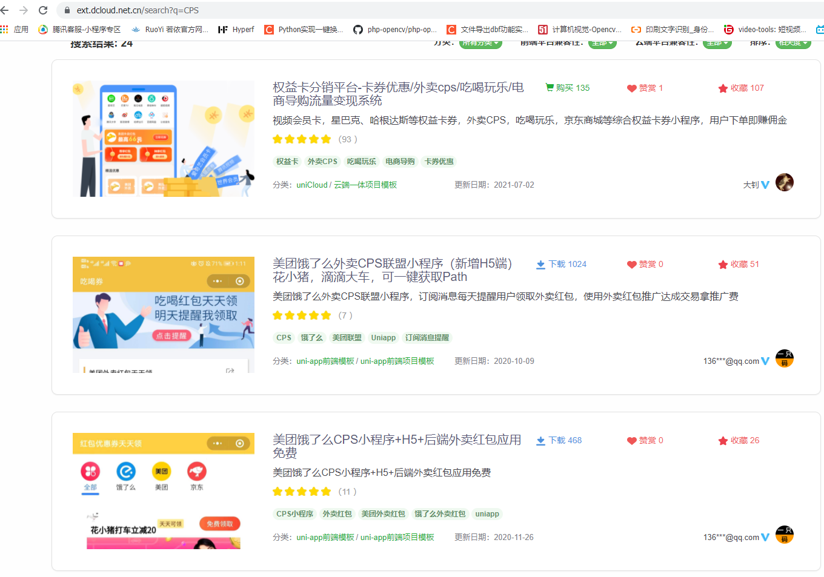
Task: Open the video-tools 短视频 bookmark
Action: [x=765, y=29]
